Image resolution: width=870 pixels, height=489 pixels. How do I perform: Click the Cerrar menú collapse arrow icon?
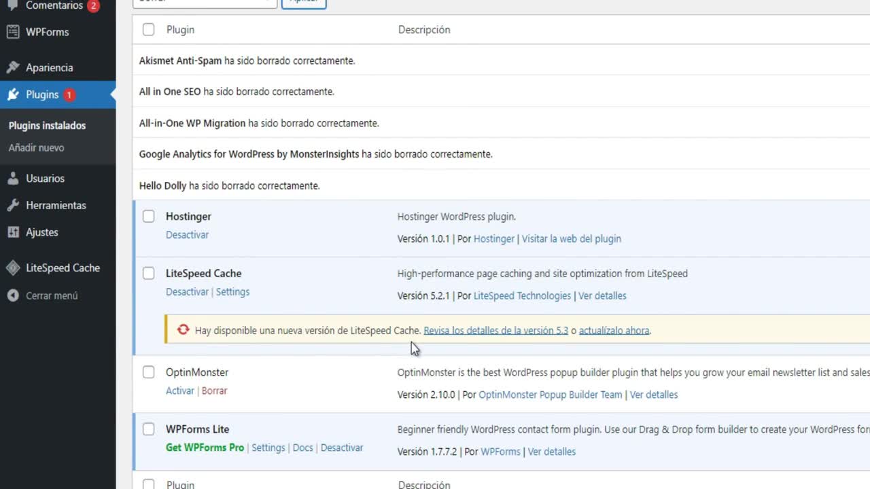[13, 295]
